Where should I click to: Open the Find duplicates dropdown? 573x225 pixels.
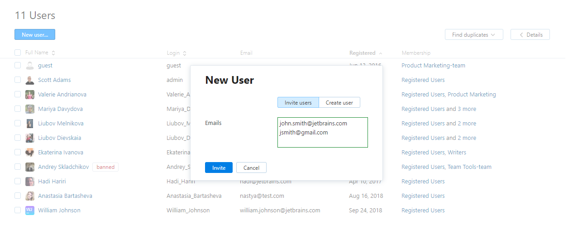click(474, 34)
